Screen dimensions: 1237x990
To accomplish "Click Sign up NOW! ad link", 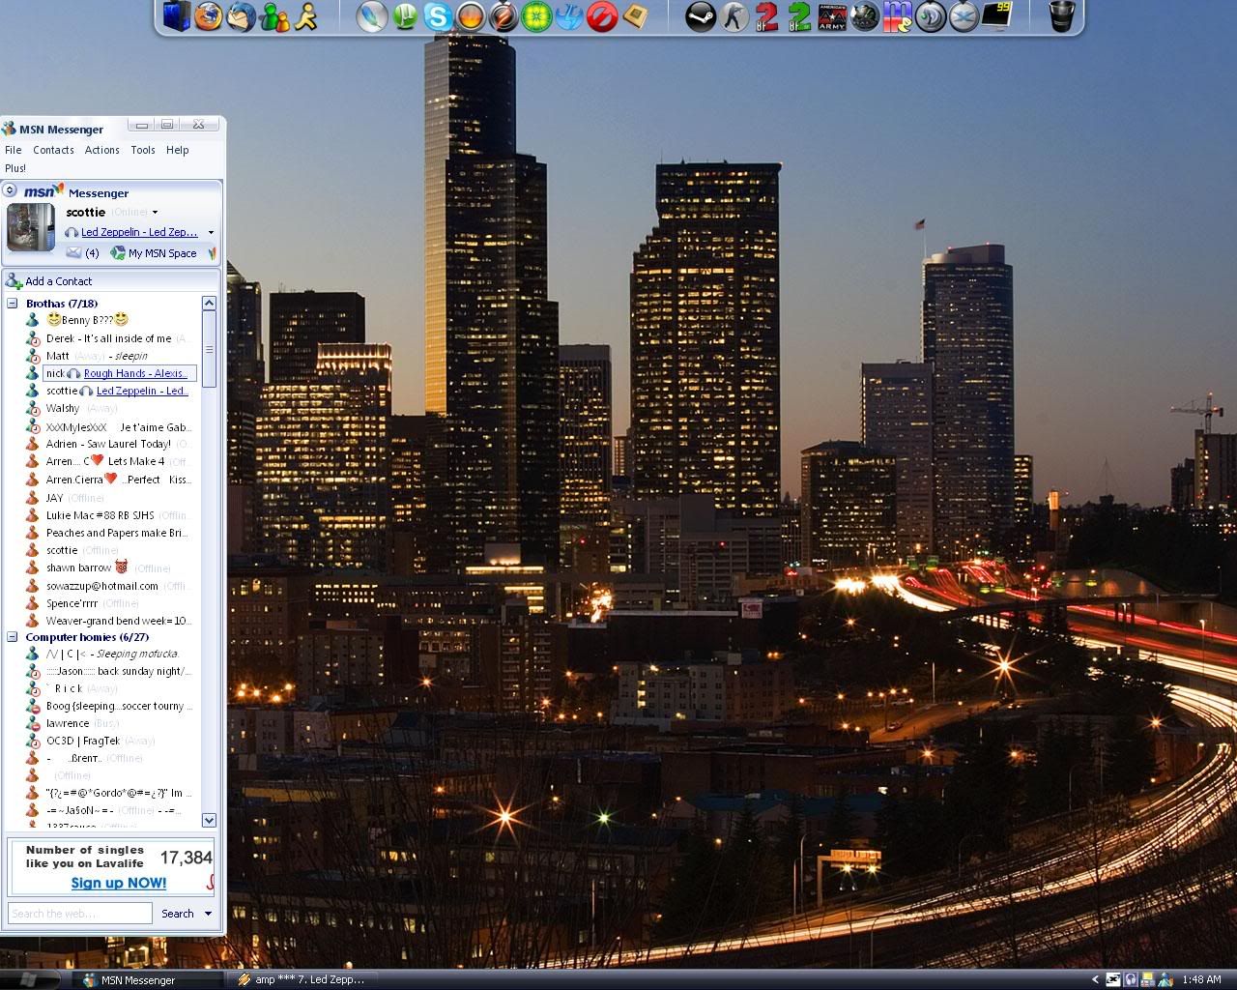I will [119, 883].
